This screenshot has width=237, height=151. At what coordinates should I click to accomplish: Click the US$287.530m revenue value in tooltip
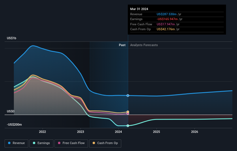pyautogui.click(x=167, y=14)
